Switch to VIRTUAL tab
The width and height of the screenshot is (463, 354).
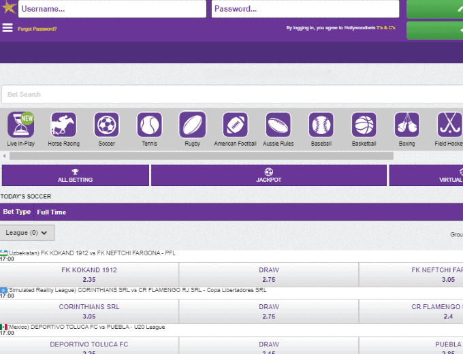tap(426, 176)
